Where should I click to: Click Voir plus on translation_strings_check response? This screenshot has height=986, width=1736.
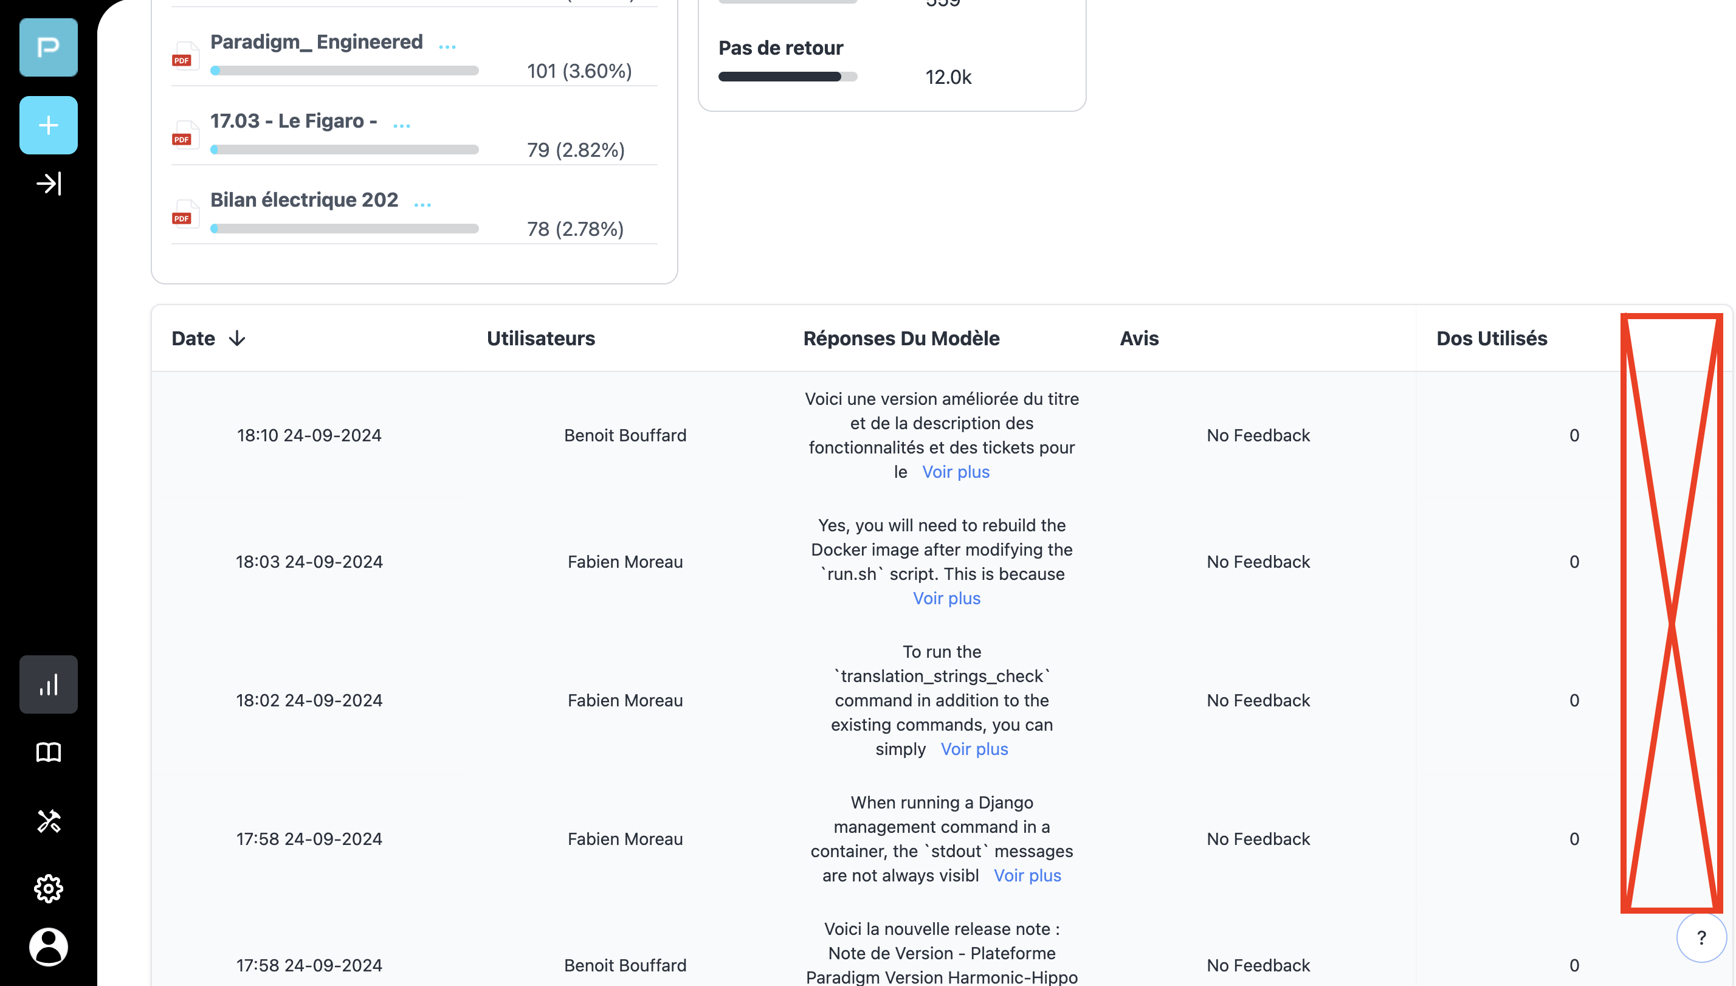[x=974, y=749]
